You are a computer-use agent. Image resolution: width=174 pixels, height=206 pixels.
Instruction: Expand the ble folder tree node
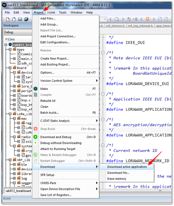[14, 165]
